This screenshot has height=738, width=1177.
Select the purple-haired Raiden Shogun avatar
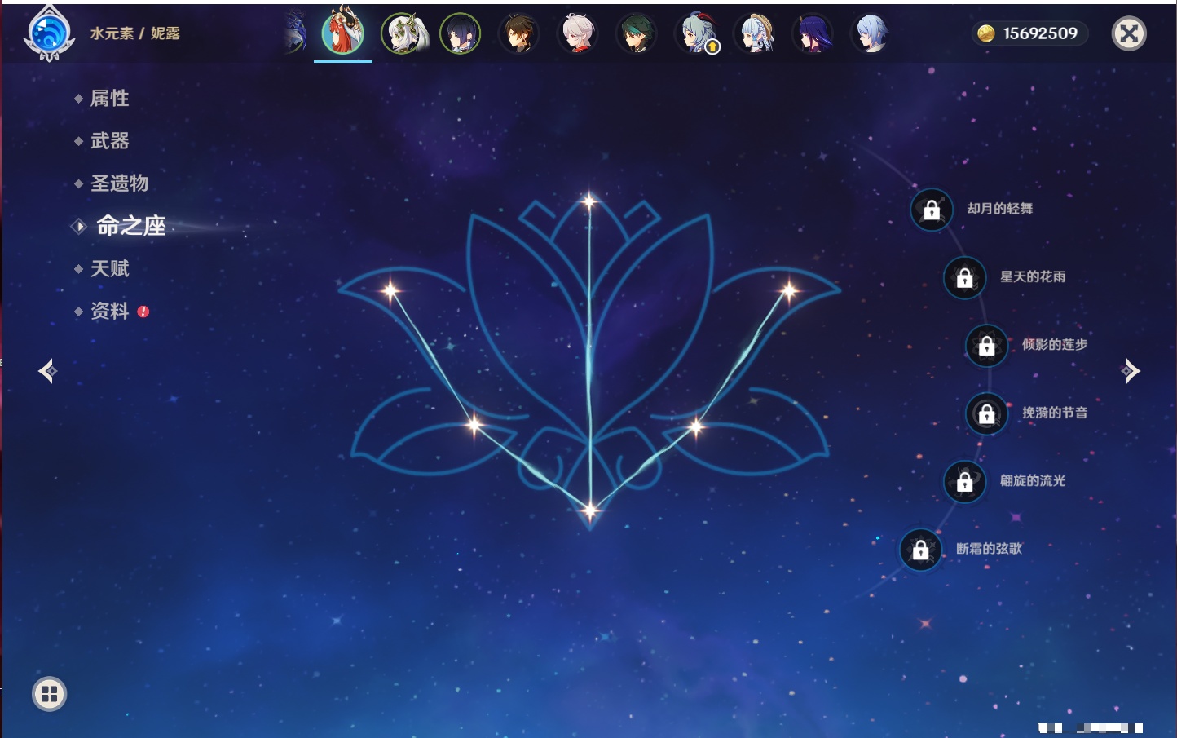[x=813, y=33]
